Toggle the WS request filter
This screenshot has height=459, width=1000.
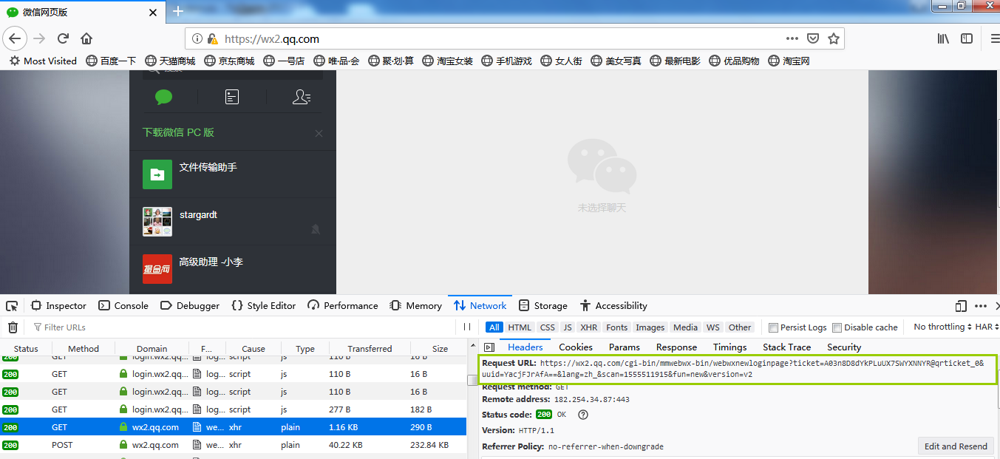click(x=712, y=327)
